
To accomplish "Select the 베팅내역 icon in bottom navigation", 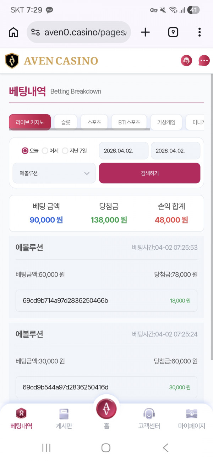I will 21,417.
